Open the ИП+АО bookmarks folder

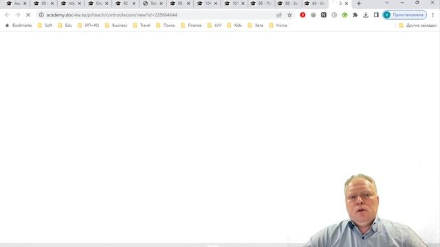pos(89,25)
